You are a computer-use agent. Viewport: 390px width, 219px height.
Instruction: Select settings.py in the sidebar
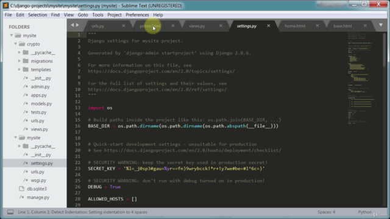point(42,163)
